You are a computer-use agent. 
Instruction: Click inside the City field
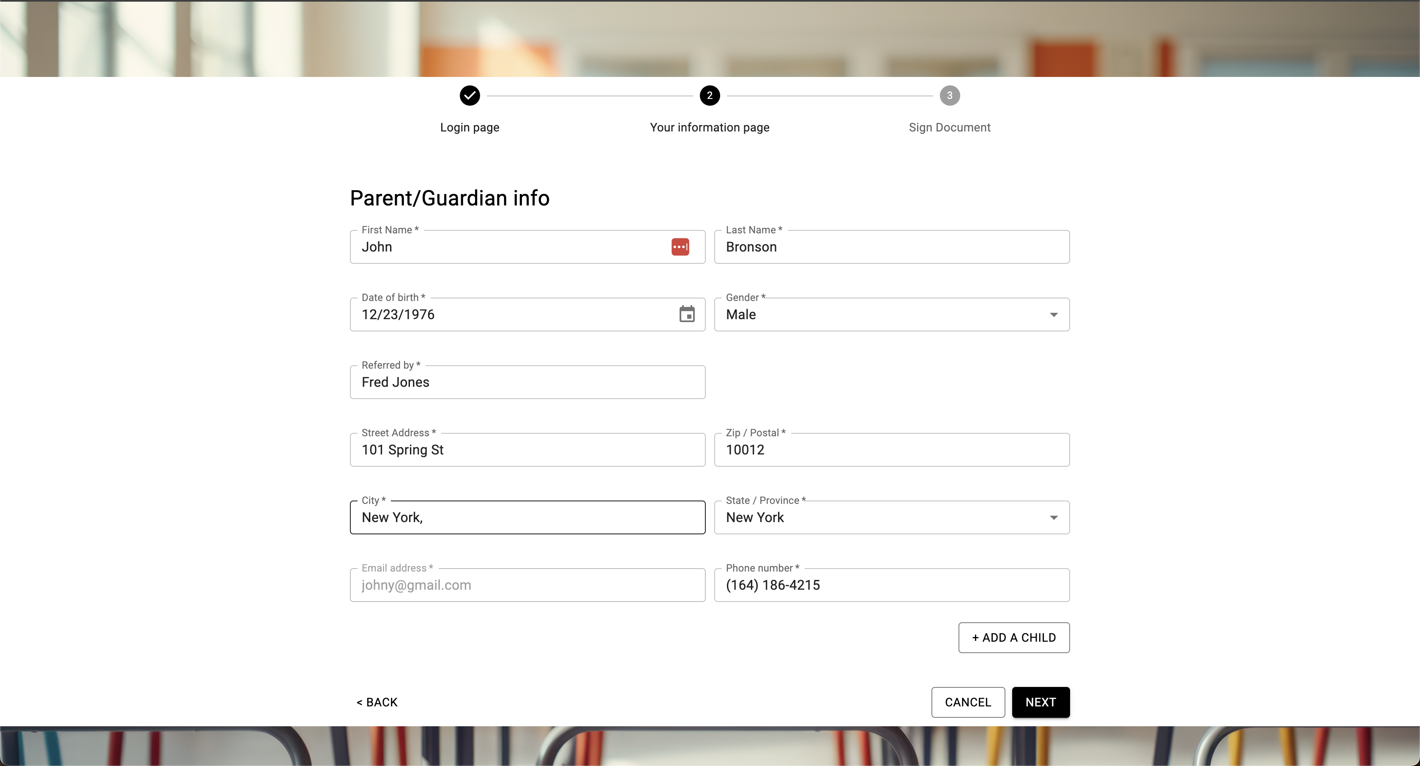point(527,518)
